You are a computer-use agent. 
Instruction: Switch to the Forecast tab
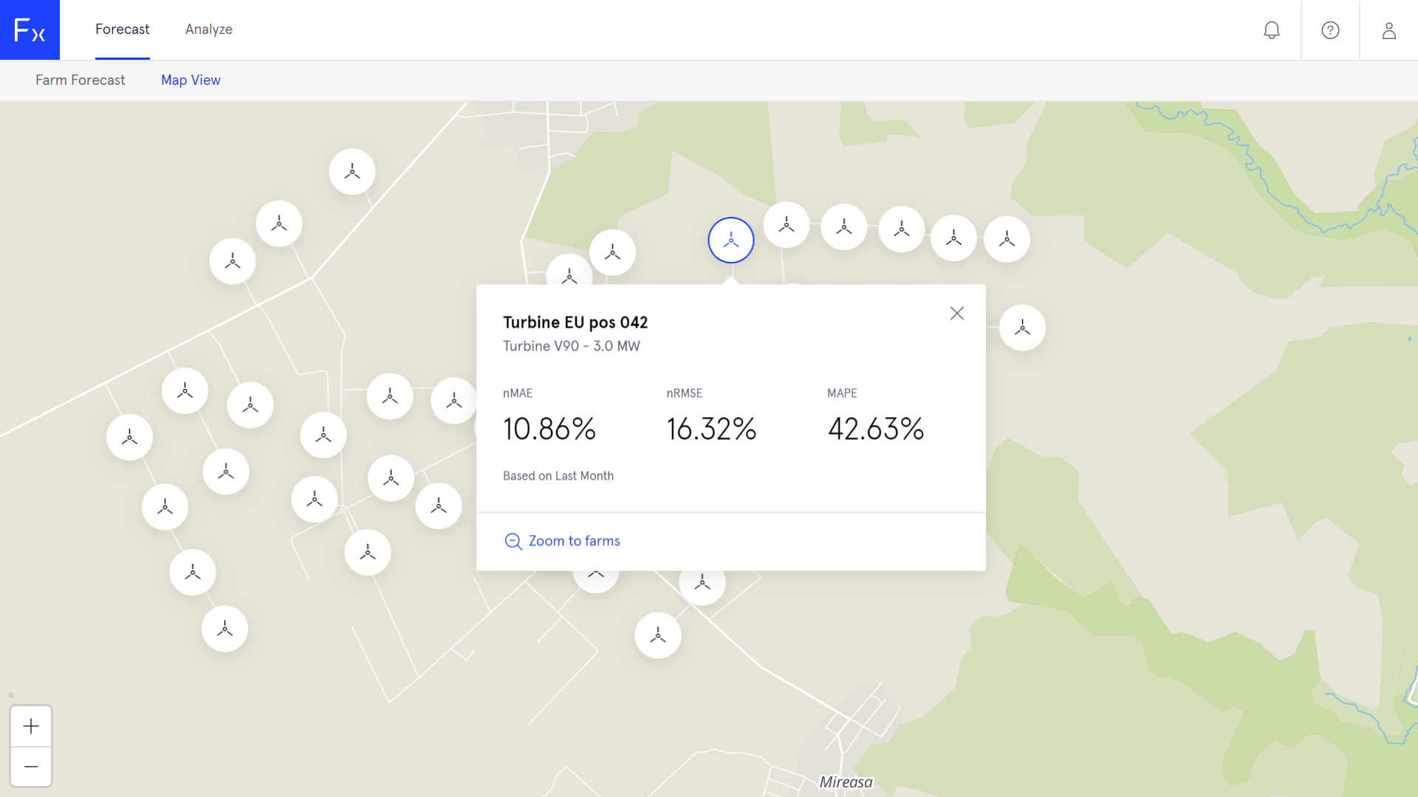123,30
